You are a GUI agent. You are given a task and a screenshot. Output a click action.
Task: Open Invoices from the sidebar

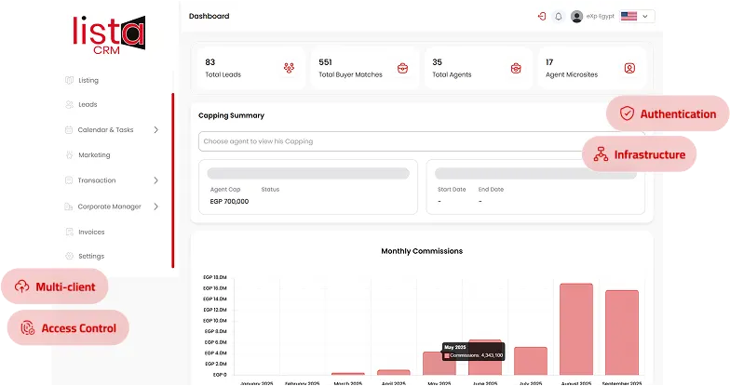tap(91, 232)
